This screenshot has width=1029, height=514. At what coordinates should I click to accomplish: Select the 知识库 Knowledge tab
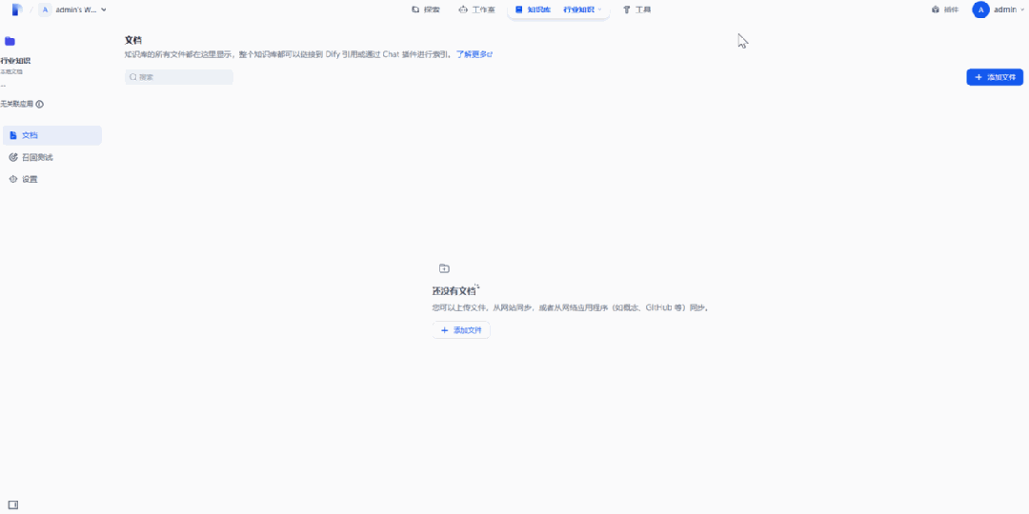pyautogui.click(x=533, y=10)
